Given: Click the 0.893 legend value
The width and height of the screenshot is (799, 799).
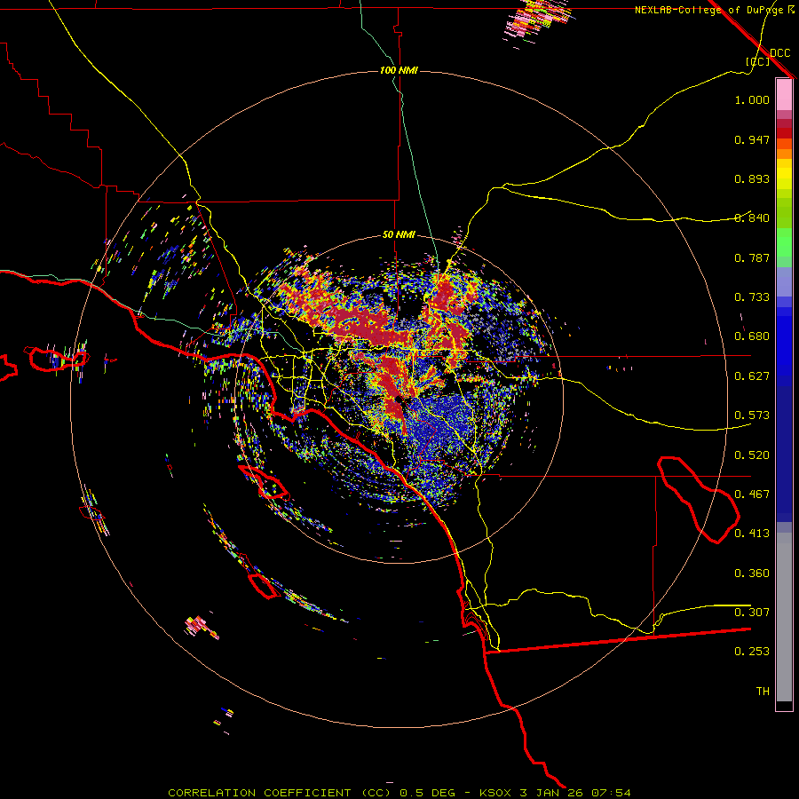Looking at the screenshot, I should pyautogui.click(x=752, y=178).
